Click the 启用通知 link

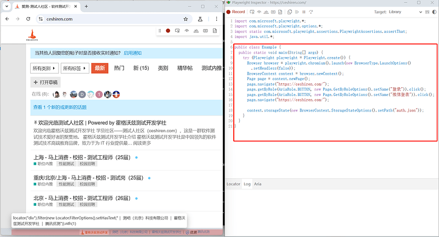coord(132,53)
